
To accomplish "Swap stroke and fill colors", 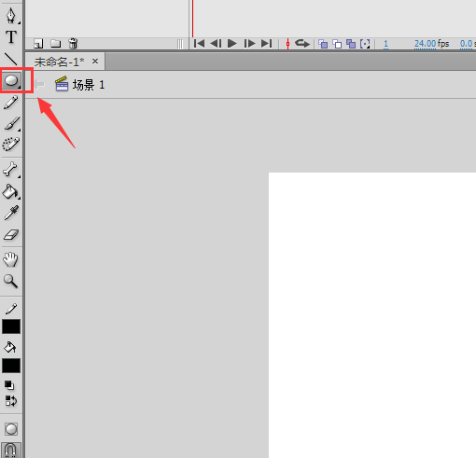I will click(x=11, y=401).
